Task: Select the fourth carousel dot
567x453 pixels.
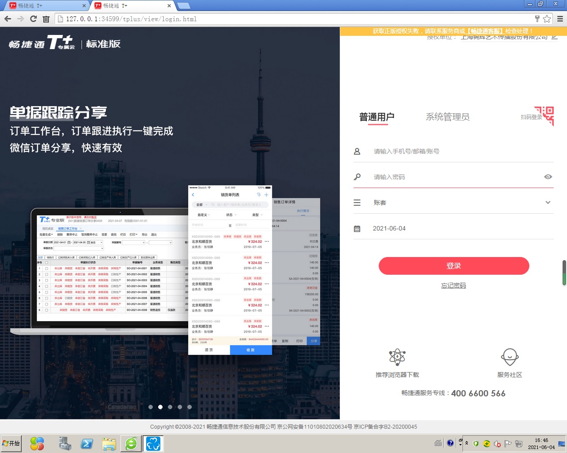Action: pyautogui.click(x=180, y=407)
